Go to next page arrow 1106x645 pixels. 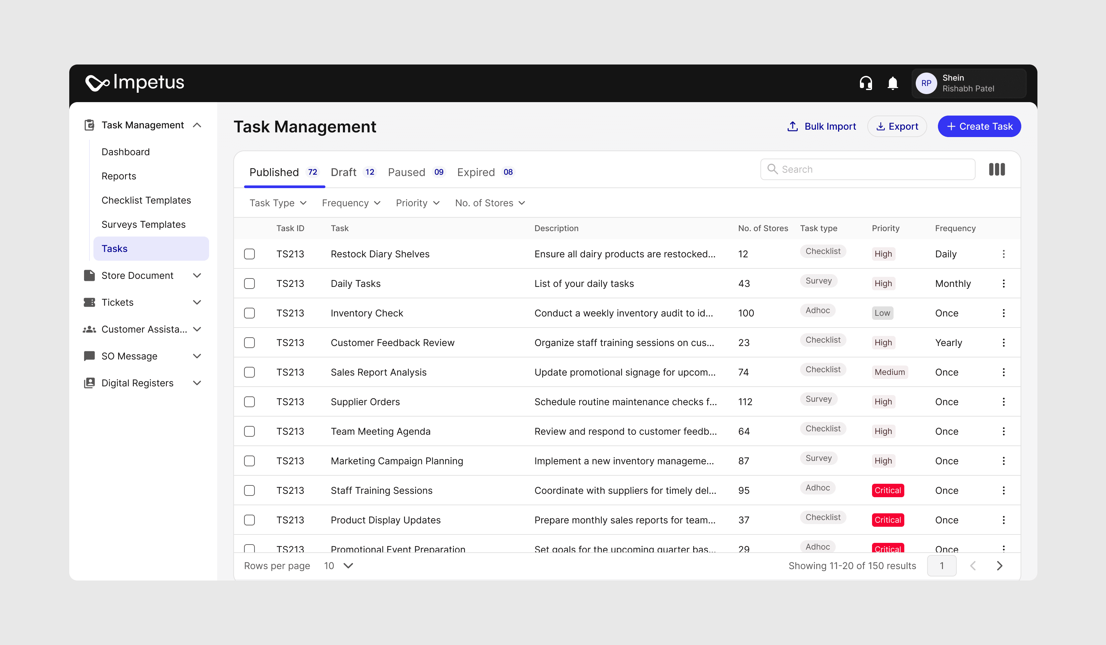tap(999, 566)
